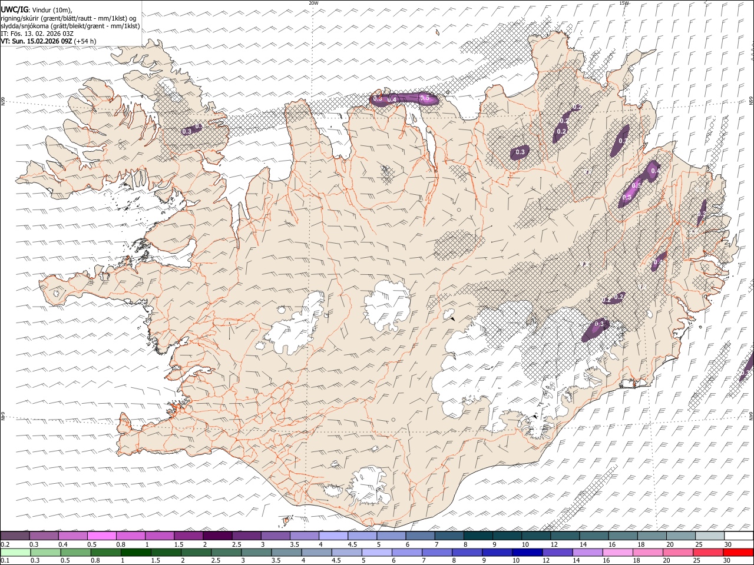The image size is (754, 565).
Task: Pick the dark green 1 swatch on green-to-red scale
Action: click(135, 552)
